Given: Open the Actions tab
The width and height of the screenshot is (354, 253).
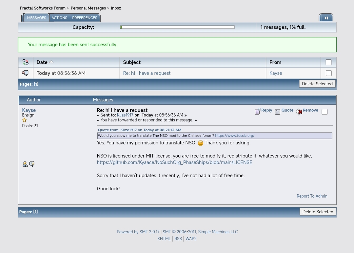Looking at the screenshot, I should tap(59, 18).
